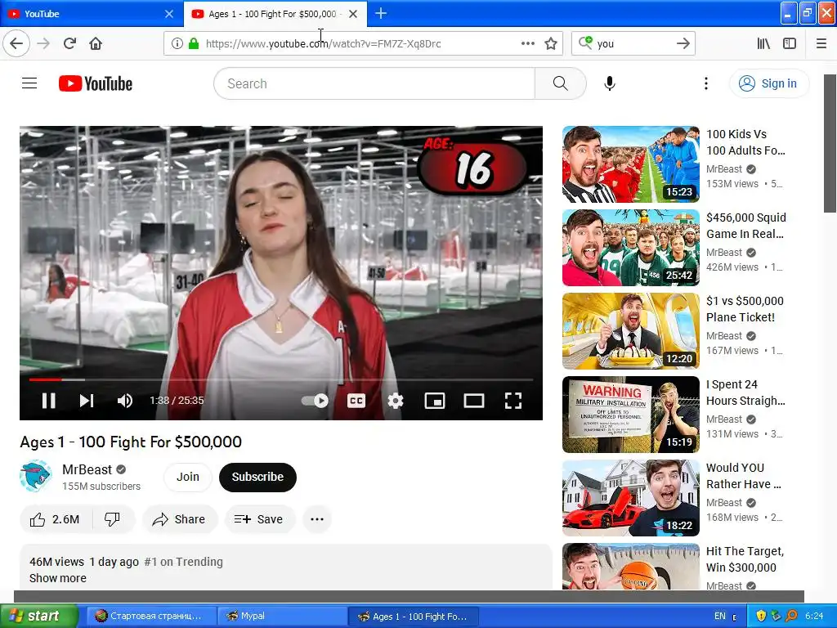Switch to miniplayer mode
Image resolution: width=837 pixels, height=628 pixels.
click(435, 401)
